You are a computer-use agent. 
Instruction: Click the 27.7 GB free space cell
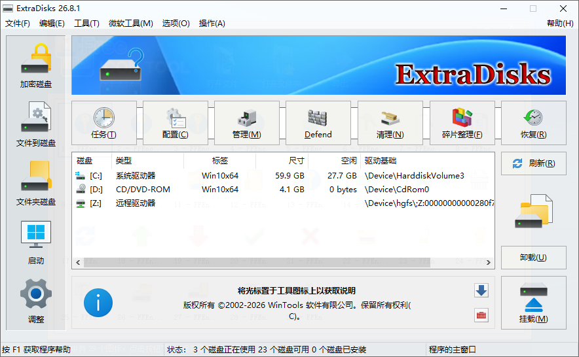tap(342, 175)
